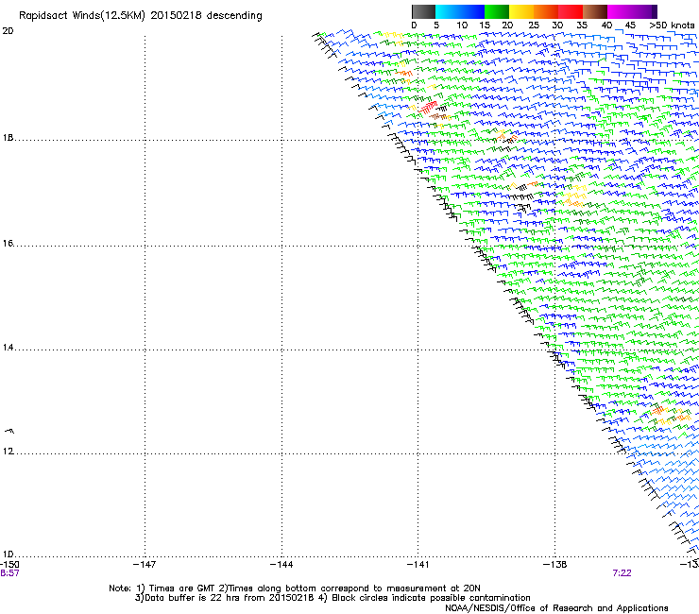
Task: Click the latitude label '14'
Action: (8, 348)
